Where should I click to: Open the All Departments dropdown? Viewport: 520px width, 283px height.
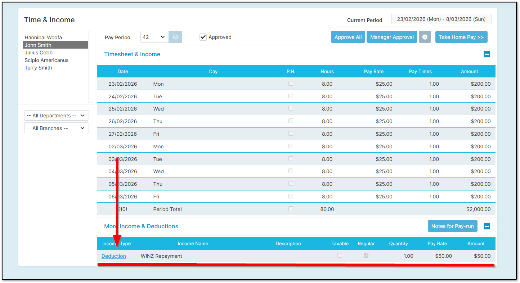56,115
